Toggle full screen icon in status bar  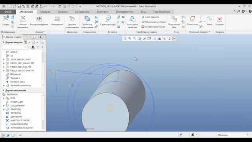13,135
